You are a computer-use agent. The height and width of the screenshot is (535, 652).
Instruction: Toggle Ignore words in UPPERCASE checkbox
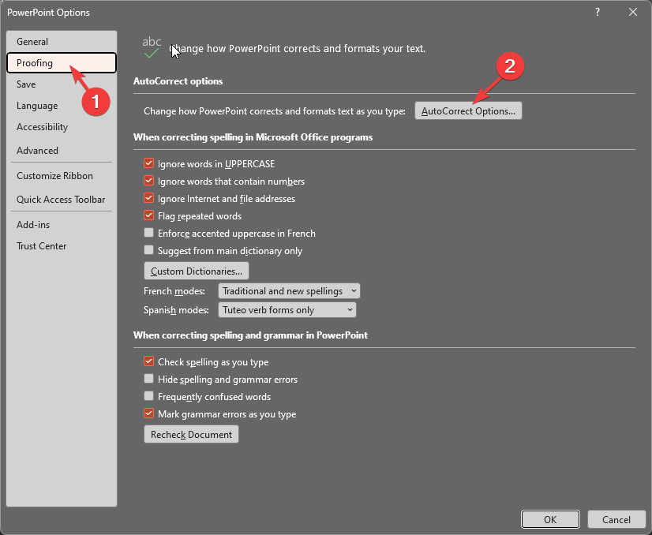(x=148, y=163)
